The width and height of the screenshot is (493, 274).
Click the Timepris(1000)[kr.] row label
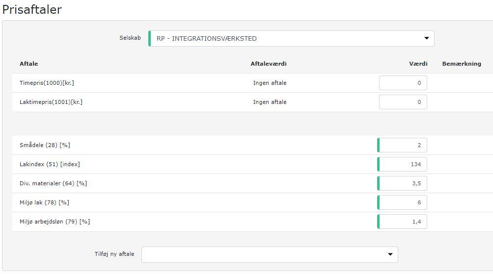47,83
